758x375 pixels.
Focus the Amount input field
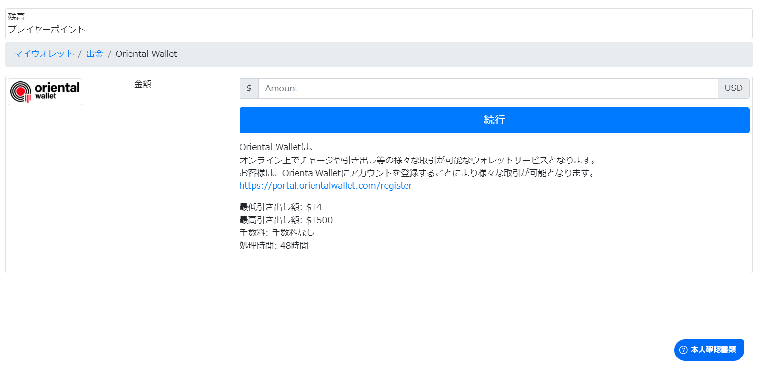488,89
